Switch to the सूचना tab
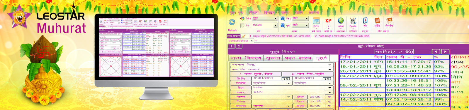 click(x=273, y=58)
